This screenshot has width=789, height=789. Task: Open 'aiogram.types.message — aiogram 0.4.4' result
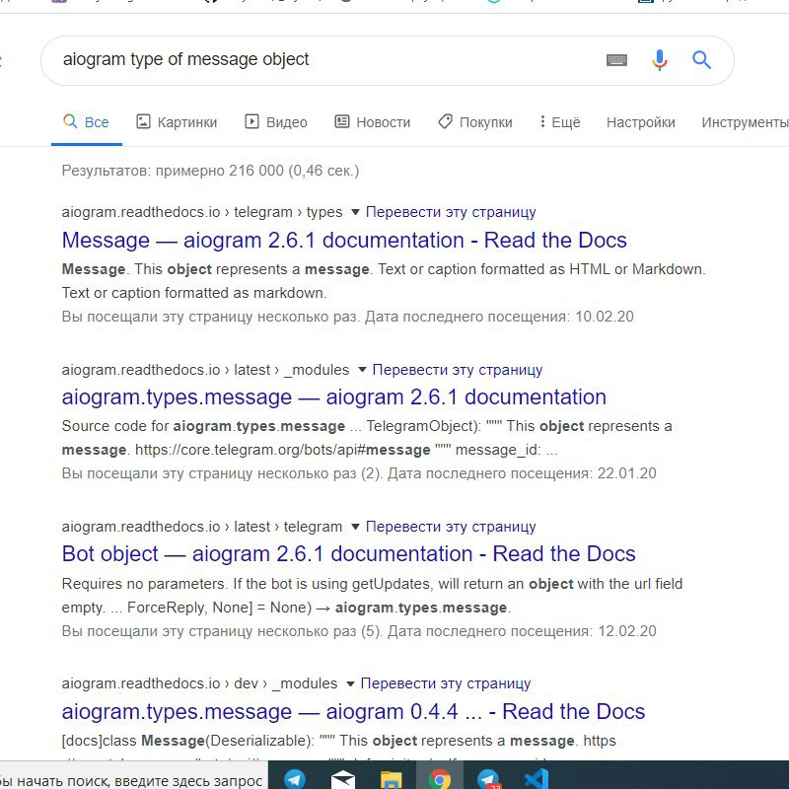point(353,711)
